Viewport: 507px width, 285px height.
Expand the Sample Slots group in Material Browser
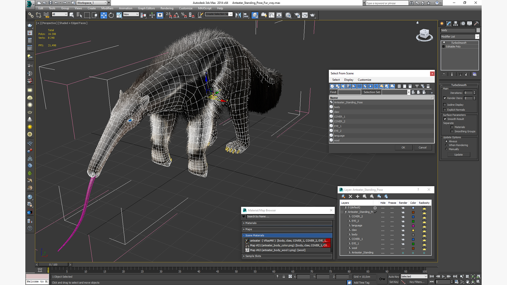pyautogui.click(x=287, y=256)
